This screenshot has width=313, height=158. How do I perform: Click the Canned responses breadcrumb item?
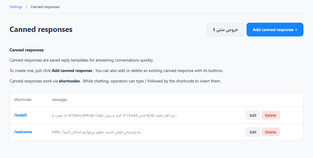tap(45, 7)
